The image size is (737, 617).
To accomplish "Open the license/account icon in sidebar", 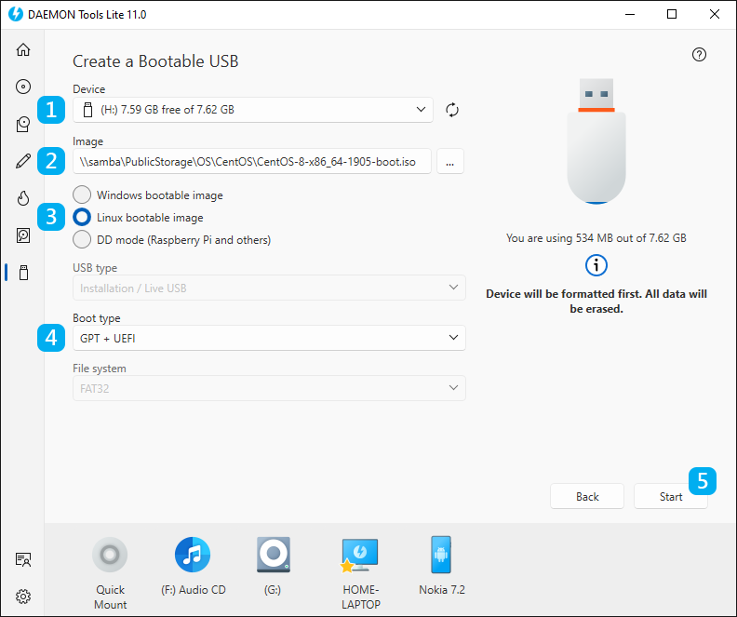I will 23,559.
